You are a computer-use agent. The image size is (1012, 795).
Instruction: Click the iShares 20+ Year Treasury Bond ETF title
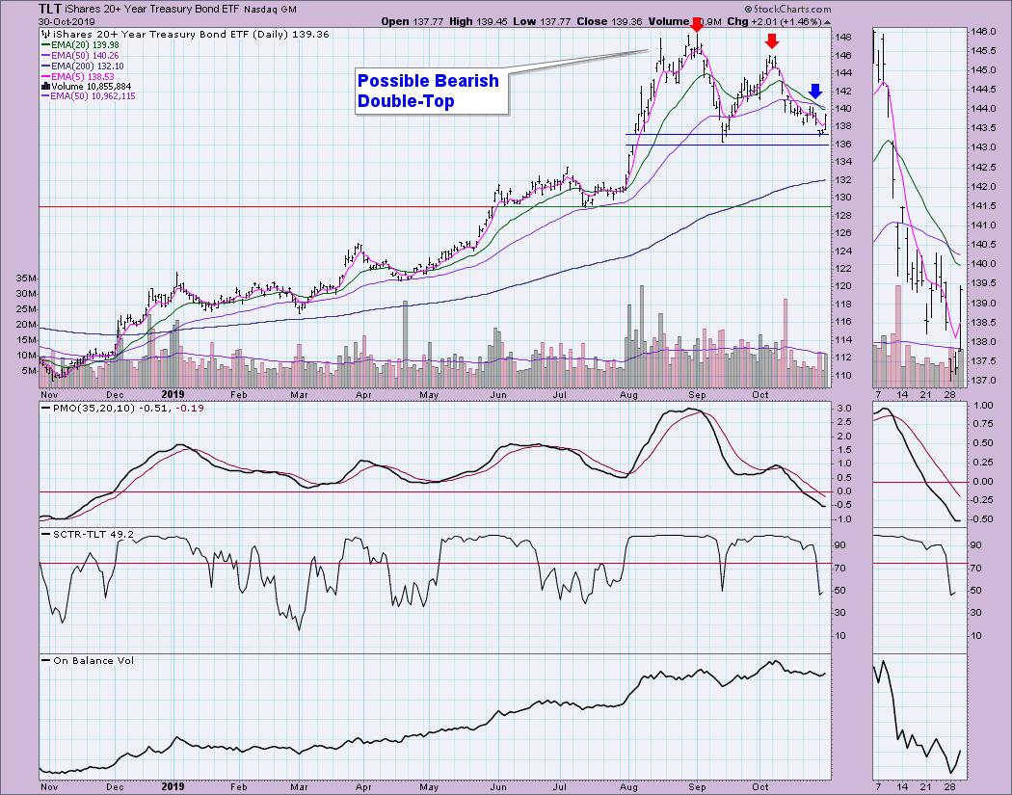coord(153,9)
